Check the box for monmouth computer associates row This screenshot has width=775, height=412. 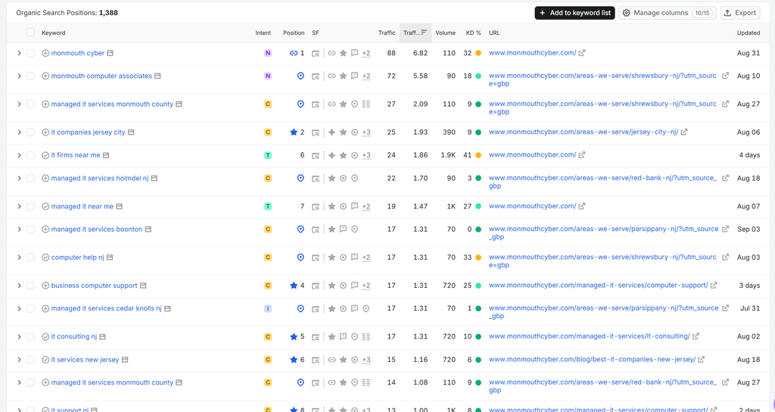click(30, 76)
